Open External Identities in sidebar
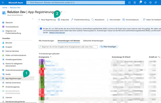161x103 pixels. 10,51
